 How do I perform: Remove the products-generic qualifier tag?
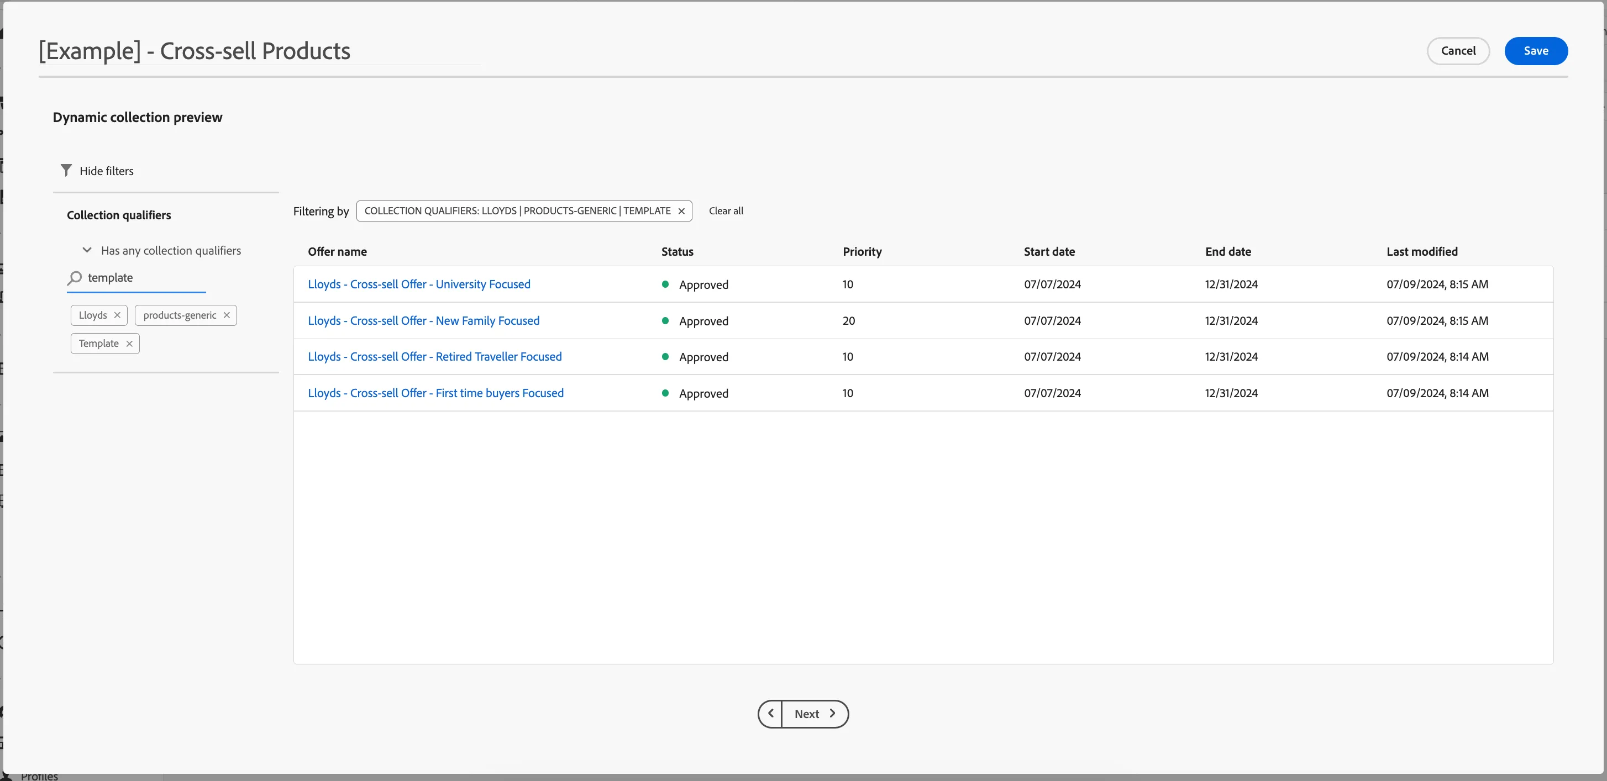click(x=227, y=315)
